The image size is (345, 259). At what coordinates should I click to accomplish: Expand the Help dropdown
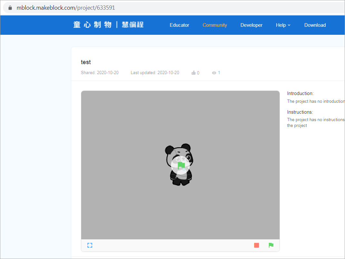pyautogui.click(x=283, y=25)
